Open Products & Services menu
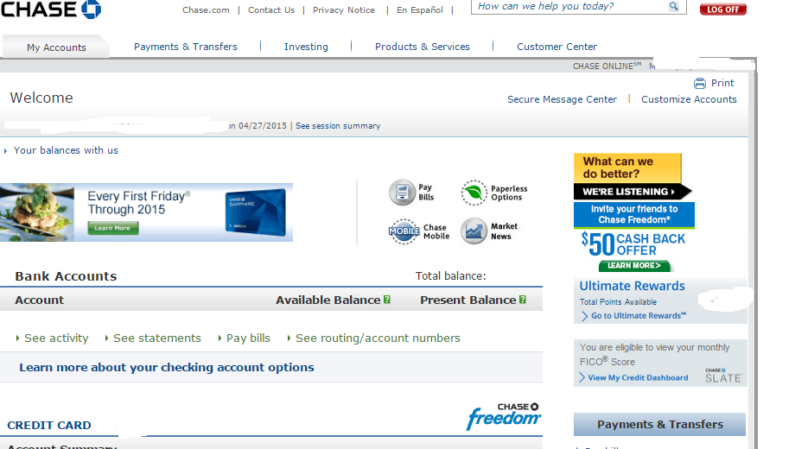Screen dimensions: 795x449 click(x=423, y=47)
